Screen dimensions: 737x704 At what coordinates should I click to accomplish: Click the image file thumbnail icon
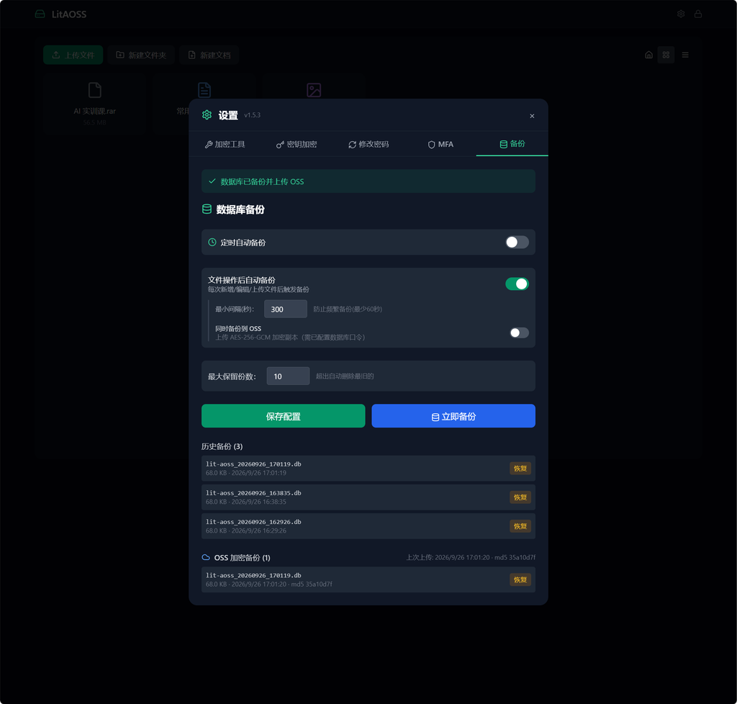pyautogui.click(x=314, y=90)
